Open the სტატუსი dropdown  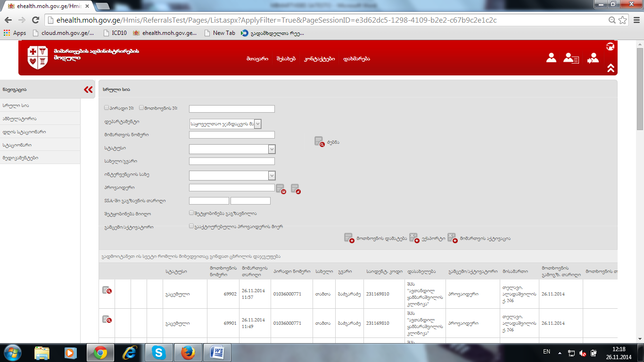(x=232, y=149)
